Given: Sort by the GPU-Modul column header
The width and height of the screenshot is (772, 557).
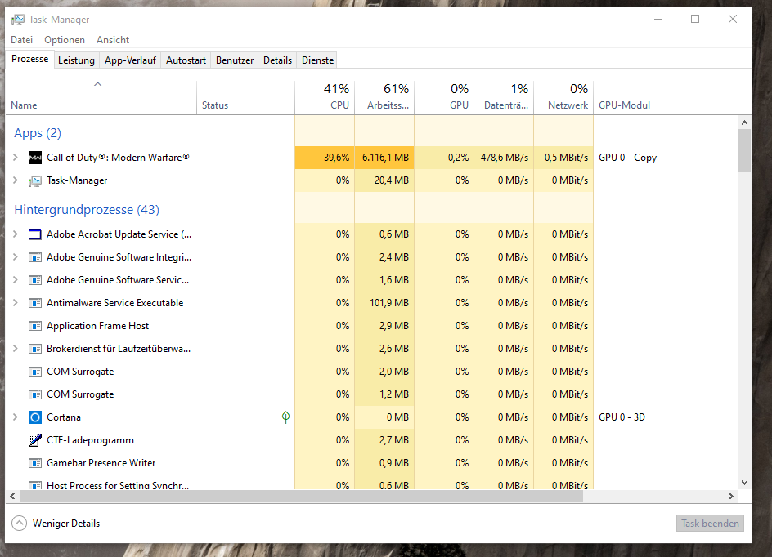Looking at the screenshot, I should 624,105.
